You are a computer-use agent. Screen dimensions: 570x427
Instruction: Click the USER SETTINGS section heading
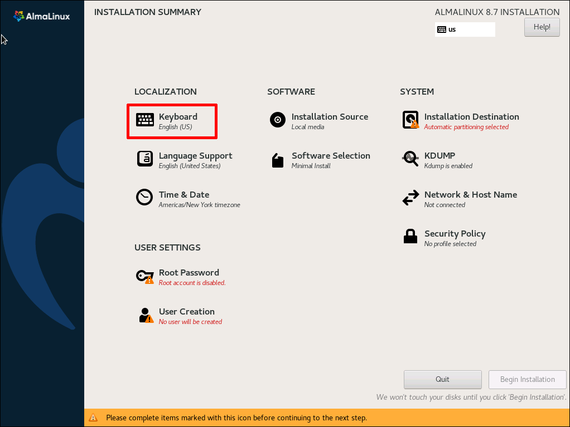[x=167, y=247]
